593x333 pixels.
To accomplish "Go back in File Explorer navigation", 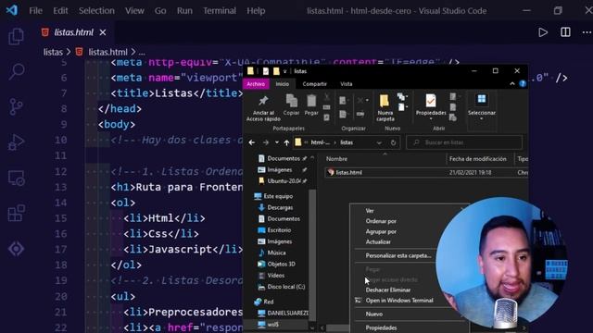I will (252, 142).
